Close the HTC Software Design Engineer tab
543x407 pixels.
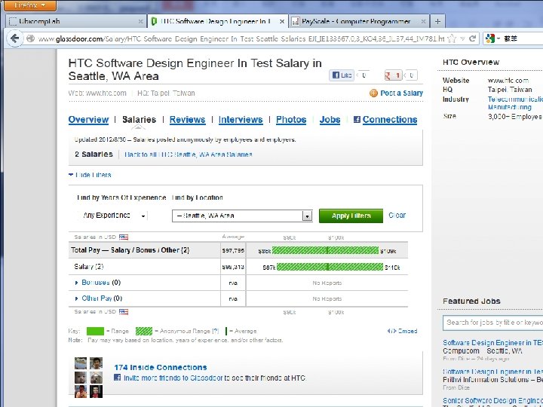(282, 21)
